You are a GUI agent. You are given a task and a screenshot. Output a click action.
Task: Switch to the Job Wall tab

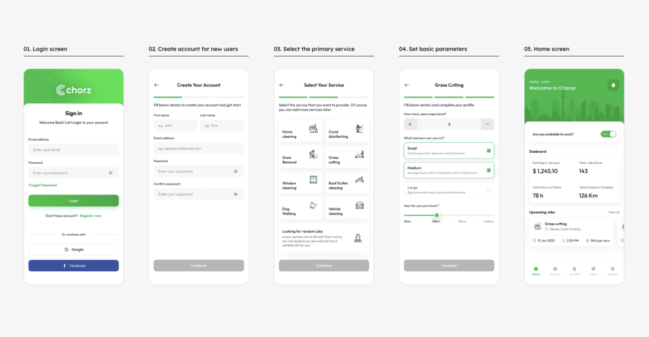coord(574,271)
